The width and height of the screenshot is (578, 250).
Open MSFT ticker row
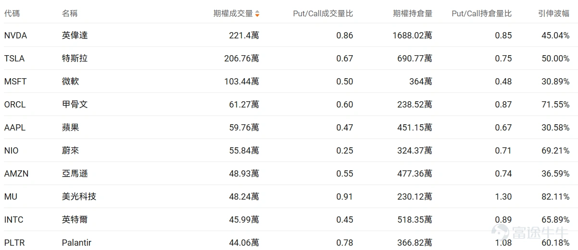15,82
